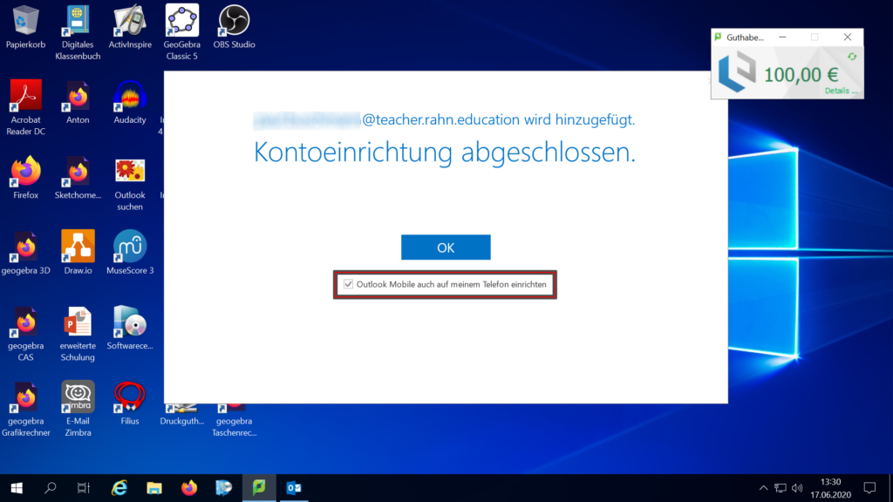Click the Guthaben logo in balance window
Viewport: 893px width, 502px height.
(x=738, y=71)
